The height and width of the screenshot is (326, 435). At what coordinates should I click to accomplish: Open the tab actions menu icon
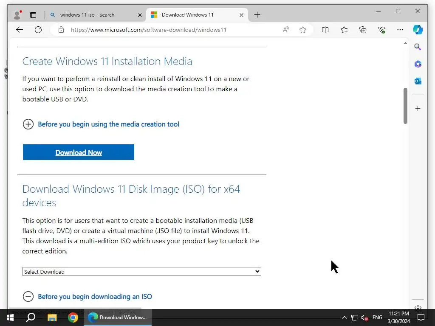pyautogui.click(x=33, y=15)
